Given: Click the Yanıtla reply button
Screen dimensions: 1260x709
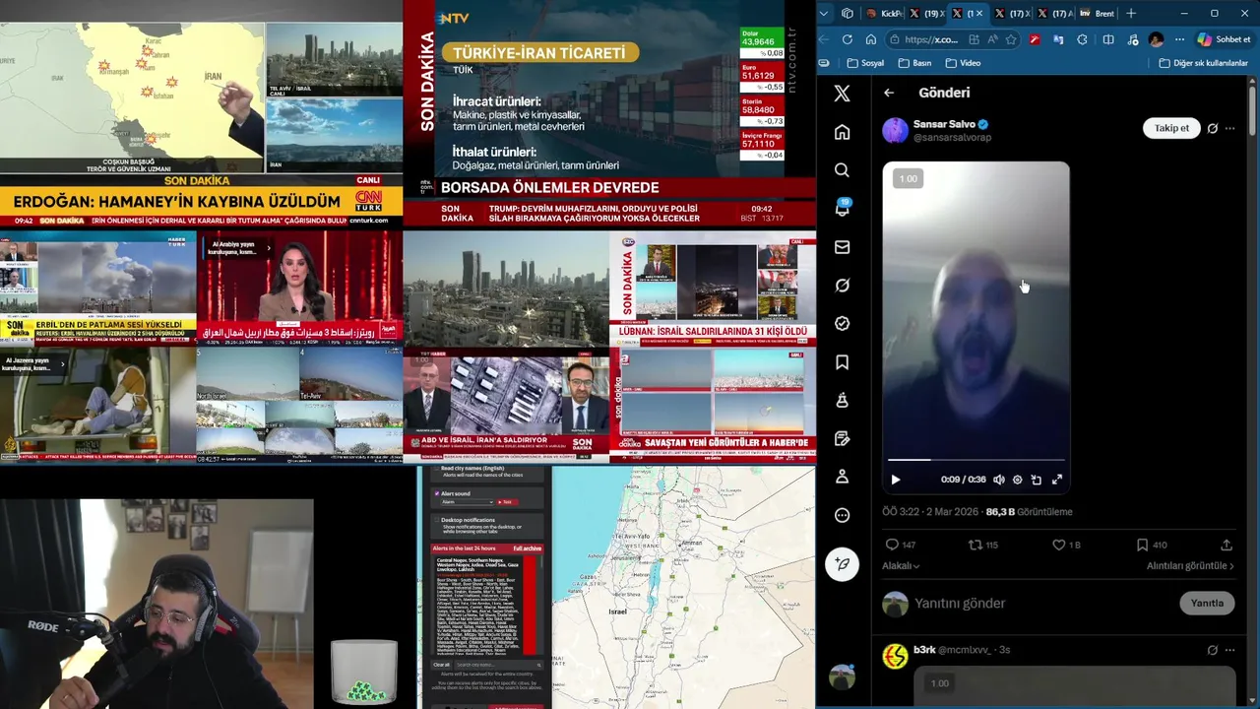Looking at the screenshot, I should pyautogui.click(x=1207, y=604).
